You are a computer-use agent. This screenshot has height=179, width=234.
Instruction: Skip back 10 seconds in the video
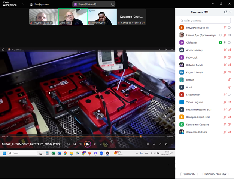80,144
